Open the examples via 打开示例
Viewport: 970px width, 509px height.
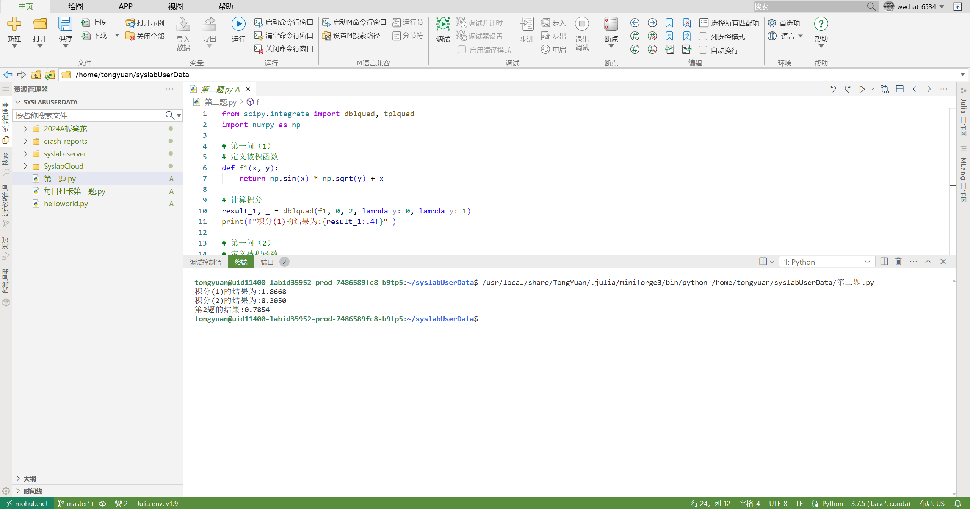145,23
